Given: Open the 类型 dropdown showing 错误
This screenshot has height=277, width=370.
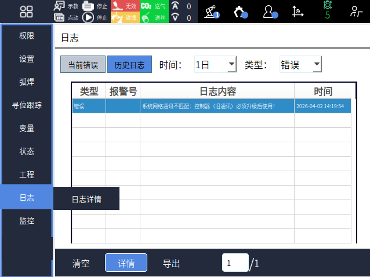Looking at the screenshot, I should pos(300,65).
